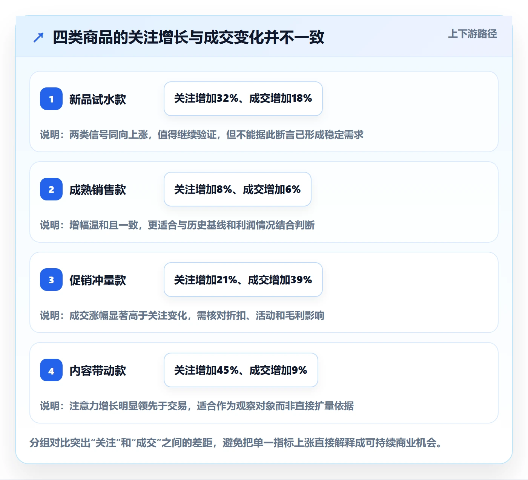The height and width of the screenshot is (480, 528).
Task: Select the pill 关注增加21%、成交增加39%
Action: tap(243, 280)
